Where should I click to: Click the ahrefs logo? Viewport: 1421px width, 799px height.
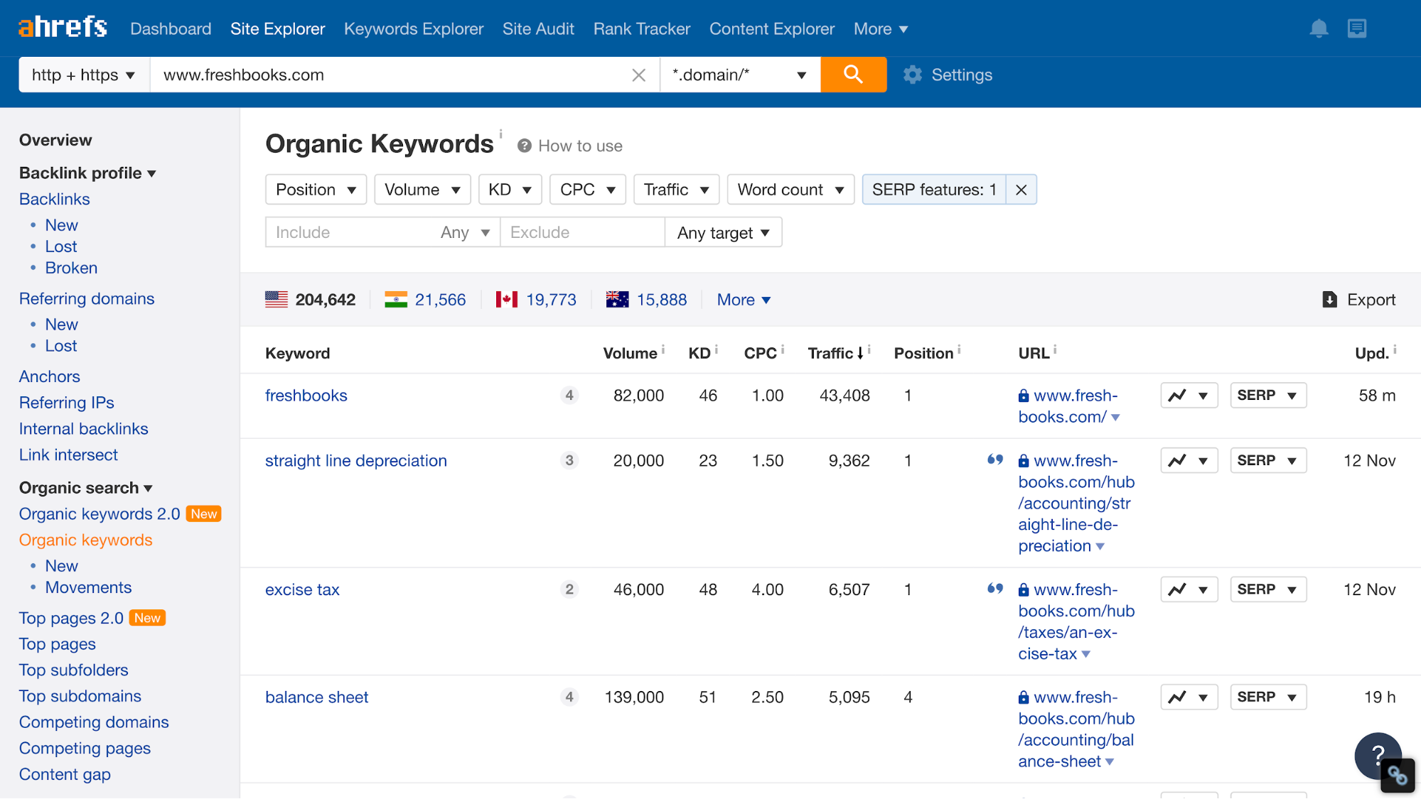point(63,28)
